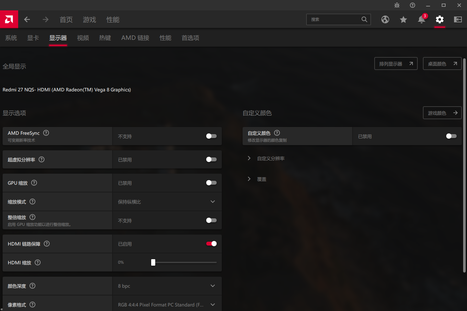The height and width of the screenshot is (311, 467).
Task: Open 颜色深度 dropdown 8 bpc
Action: click(x=167, y=286)
